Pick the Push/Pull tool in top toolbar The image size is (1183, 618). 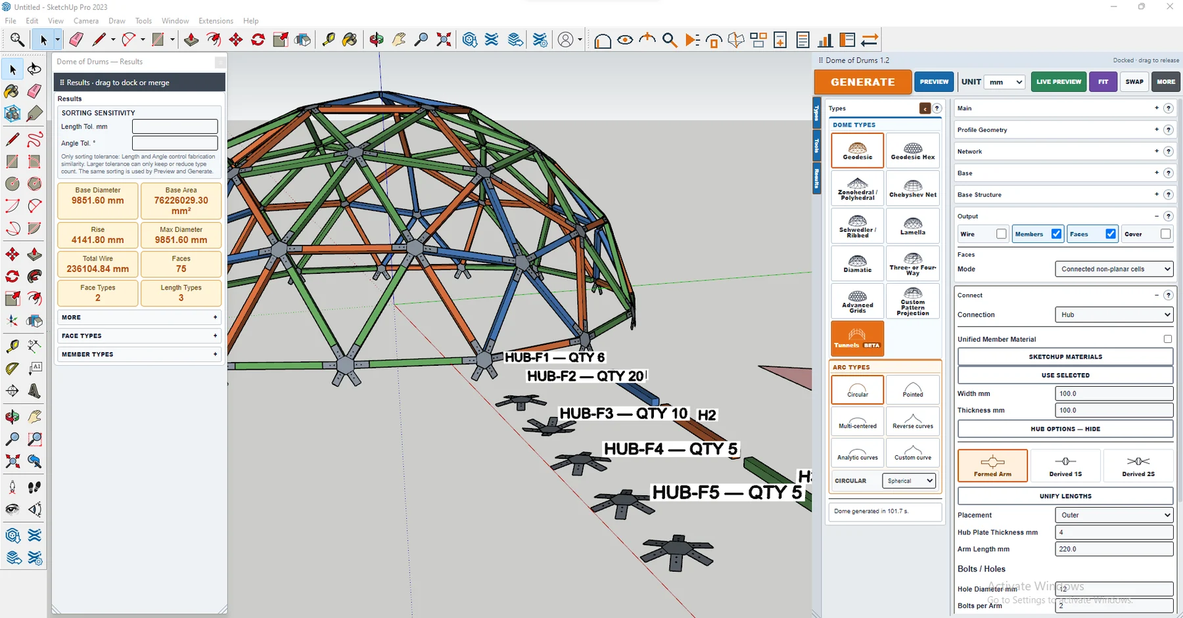[191, 40]
